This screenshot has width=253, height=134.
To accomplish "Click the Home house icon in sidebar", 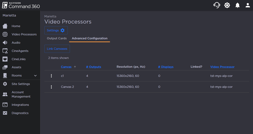I will click(5, 26).
